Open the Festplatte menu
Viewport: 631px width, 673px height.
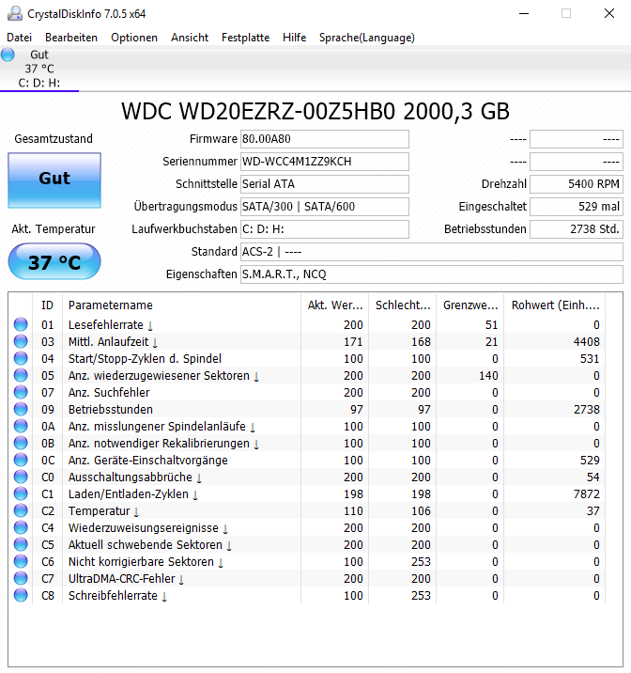245,38
